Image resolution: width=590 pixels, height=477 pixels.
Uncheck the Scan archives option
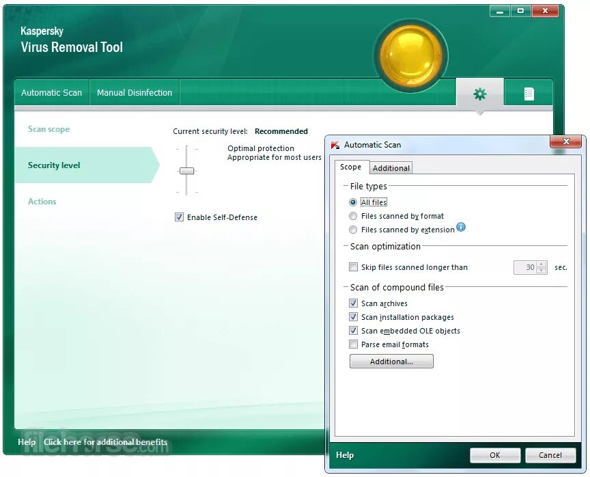[x=354, y=303]
